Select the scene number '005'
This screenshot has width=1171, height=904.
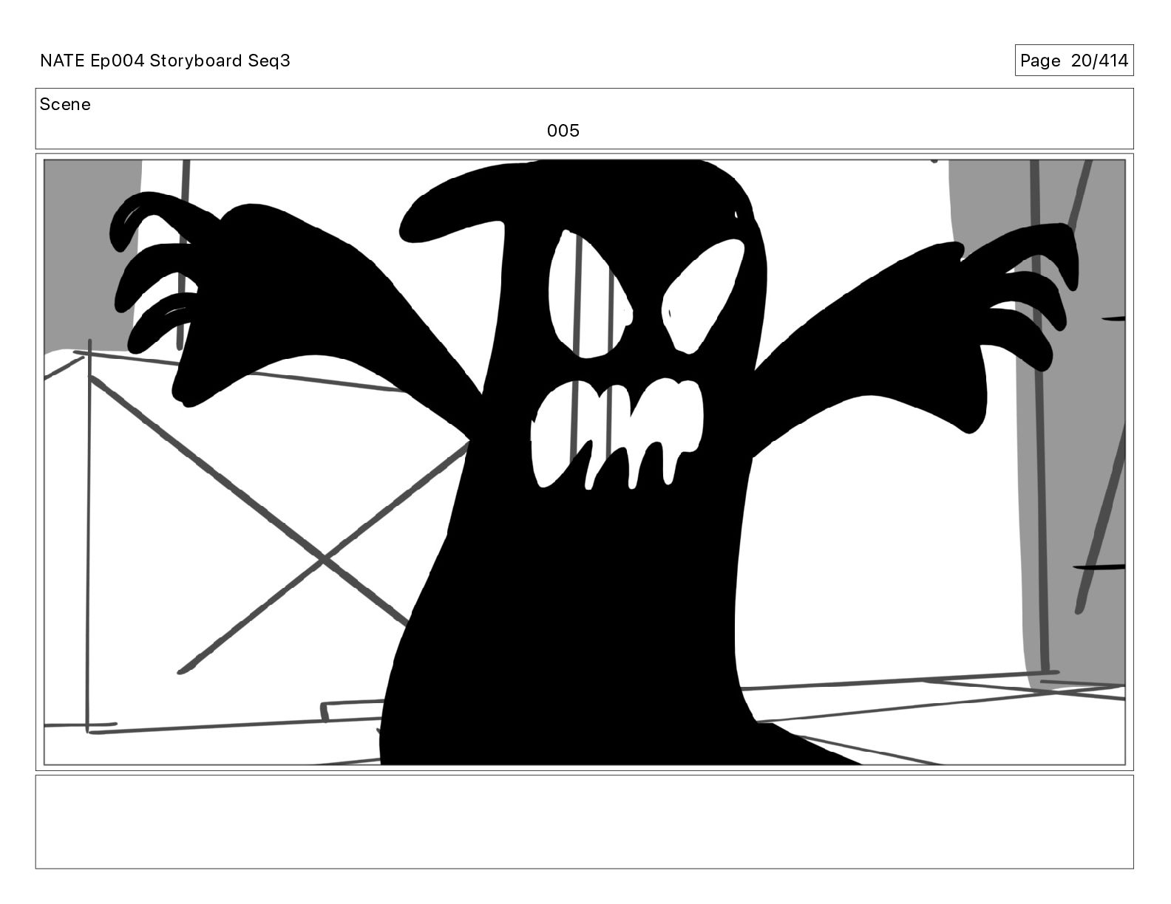click(563, 131)
